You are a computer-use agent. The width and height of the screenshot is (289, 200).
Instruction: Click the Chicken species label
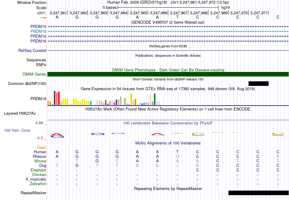(x=39, y=175)
